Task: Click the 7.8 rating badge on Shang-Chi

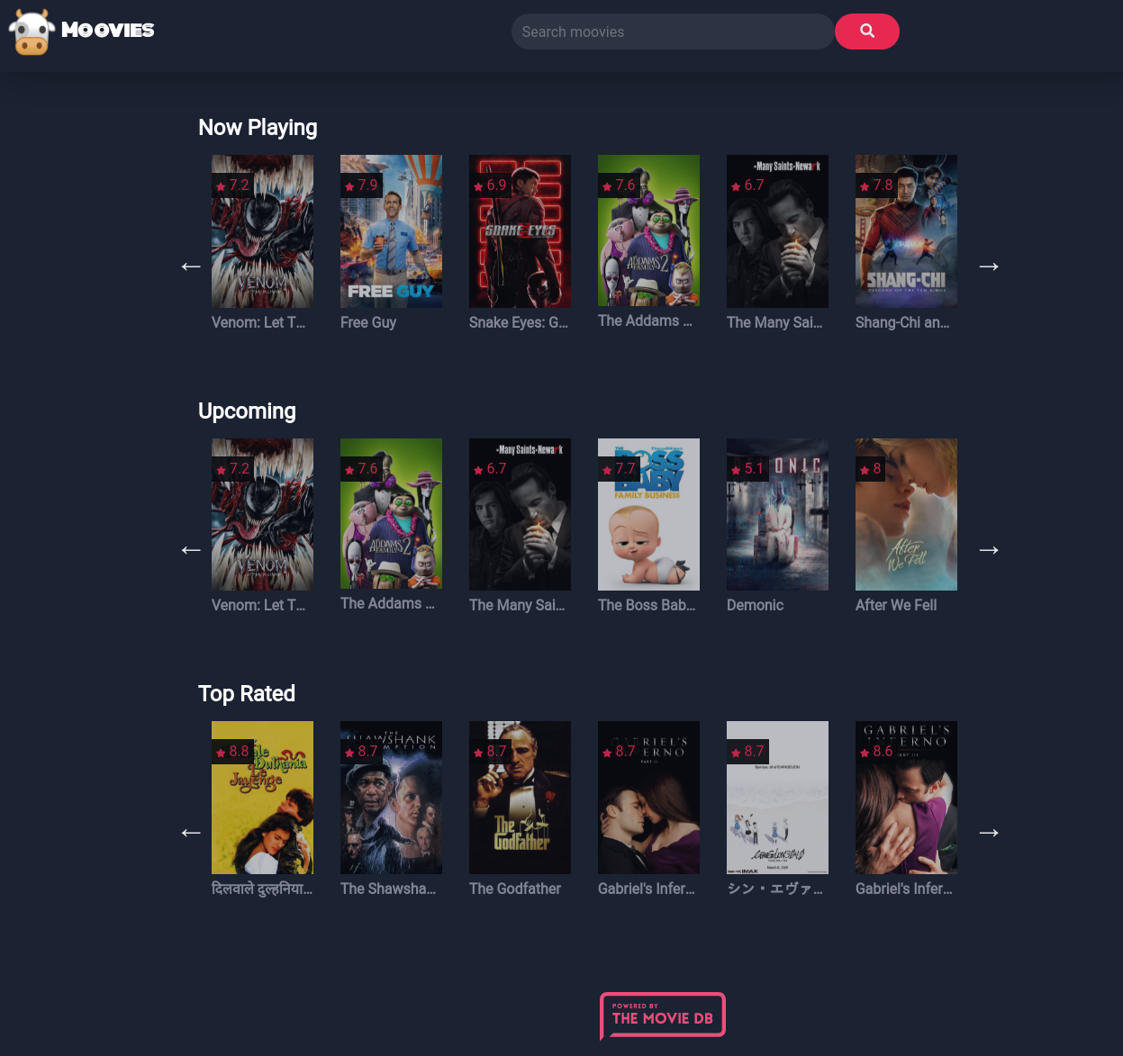Action: [877, 185]
